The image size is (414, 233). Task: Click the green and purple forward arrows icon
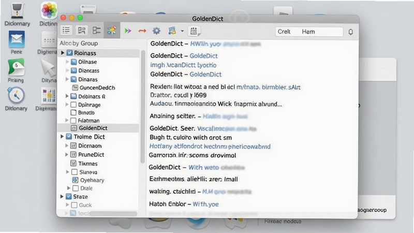(128, 31)
